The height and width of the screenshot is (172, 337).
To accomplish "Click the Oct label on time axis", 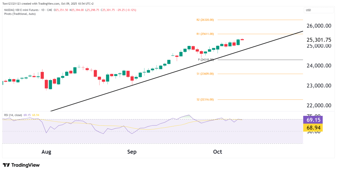I will [218, 152].
